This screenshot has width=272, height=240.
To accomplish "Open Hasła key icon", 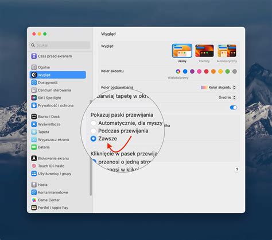I will click(x=34, y=185).
